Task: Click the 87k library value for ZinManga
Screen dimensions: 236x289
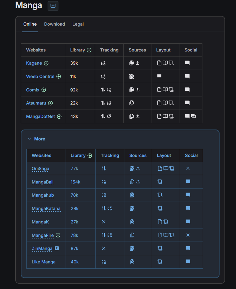Action: point(75,249)
